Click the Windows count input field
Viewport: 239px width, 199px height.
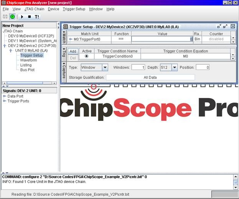click(138, 67)
